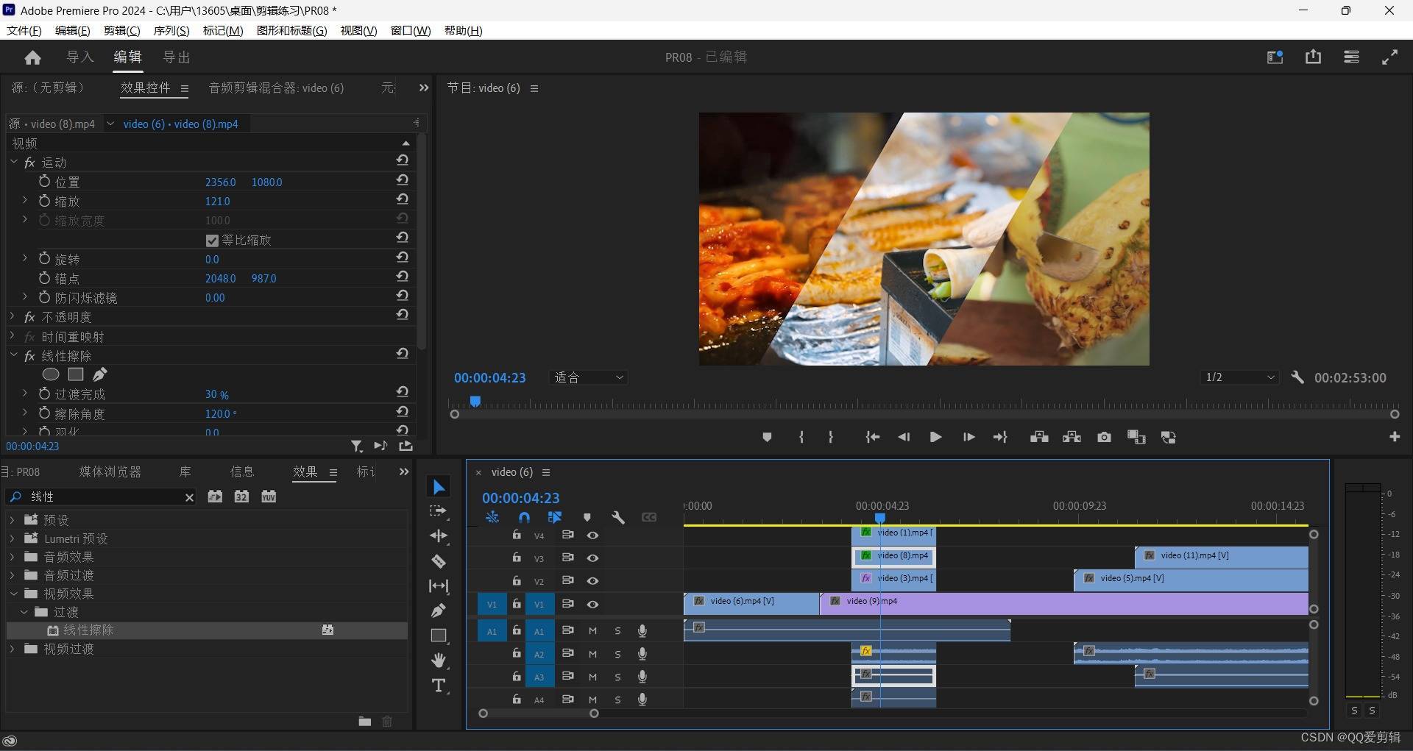
Task: Select the Type tool
Action: click(439, 686)
